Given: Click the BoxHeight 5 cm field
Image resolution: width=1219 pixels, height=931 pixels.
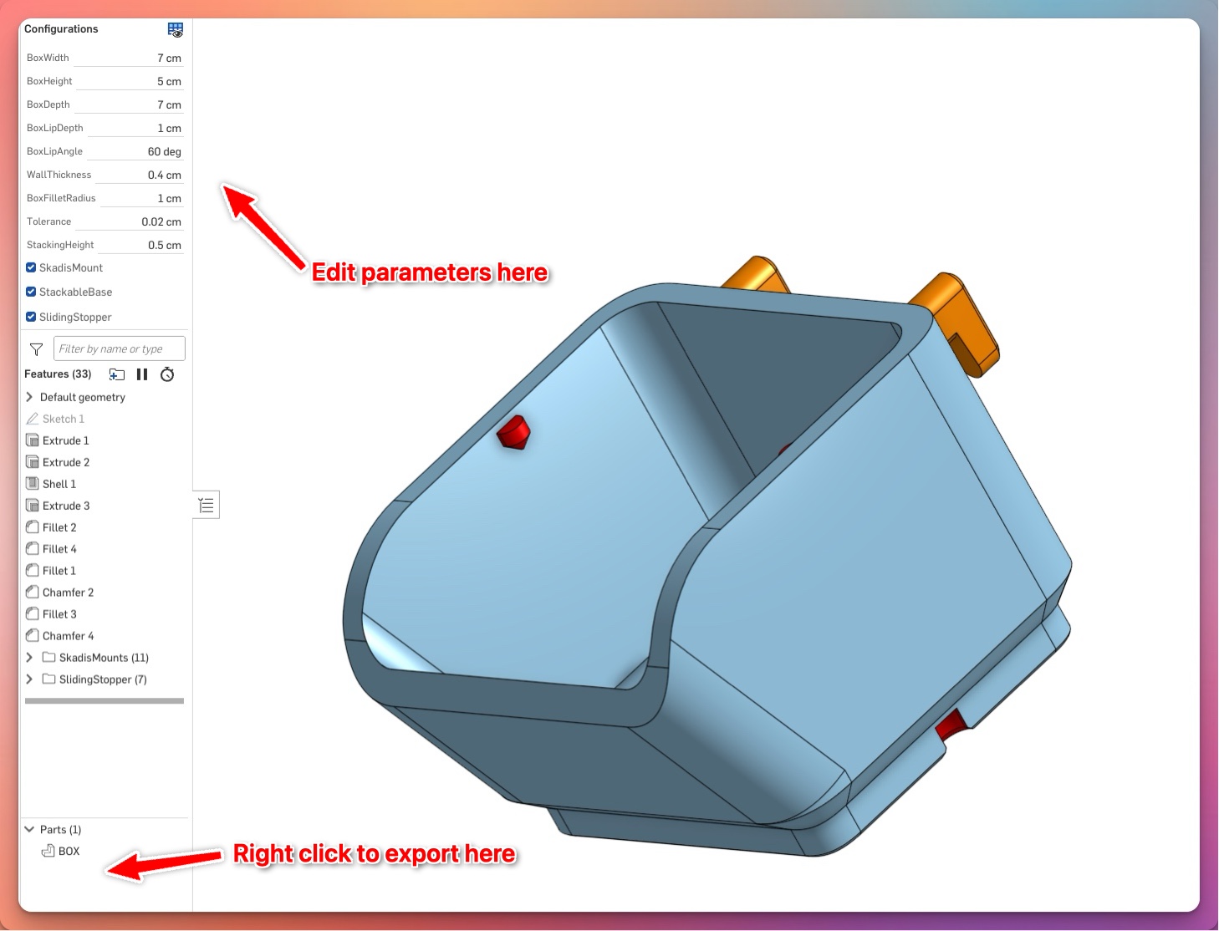Looking at the screenshot, I should [x=130, y=81].
